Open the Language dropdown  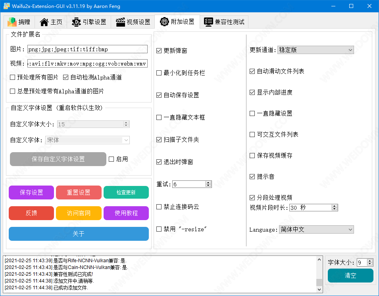(x=316, y=229)
